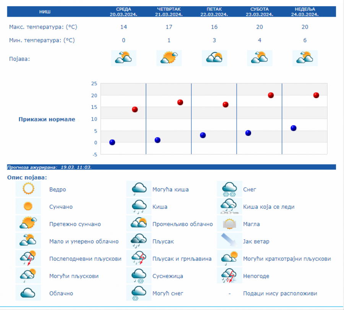The image size is (344, 310).
Task: Click Friday's variably cloudy forecast icon
Action: [x=214, y=58]
